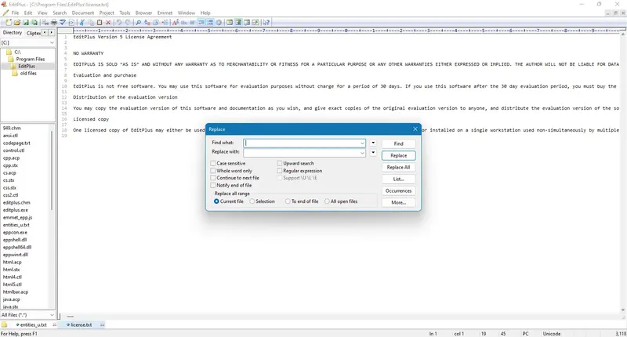Toggle the Line number toolbar icon
627x337 pixels.
[x=210, y=23]
